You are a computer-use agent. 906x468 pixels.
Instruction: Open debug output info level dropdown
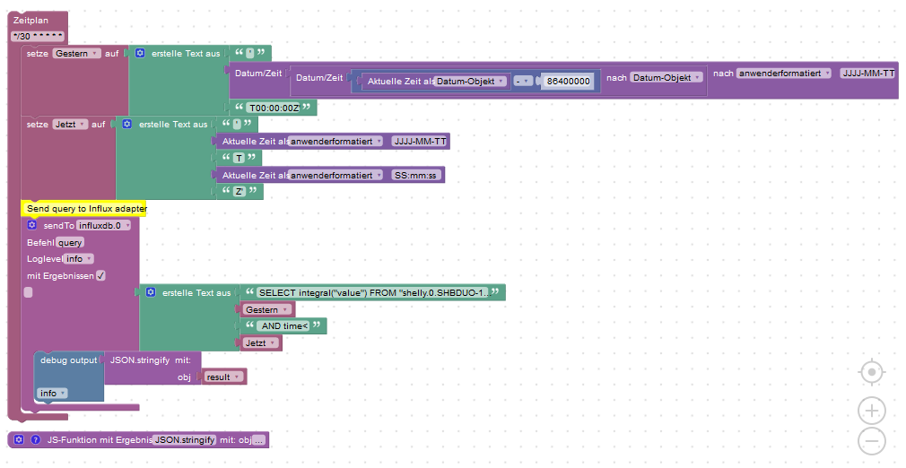(x=53, y=394)
